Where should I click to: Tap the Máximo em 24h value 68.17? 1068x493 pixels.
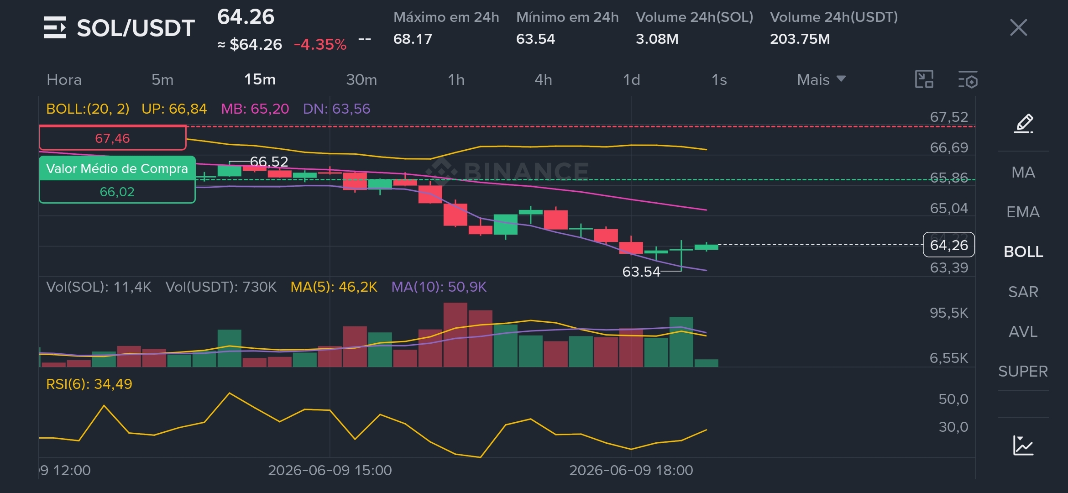413,39
